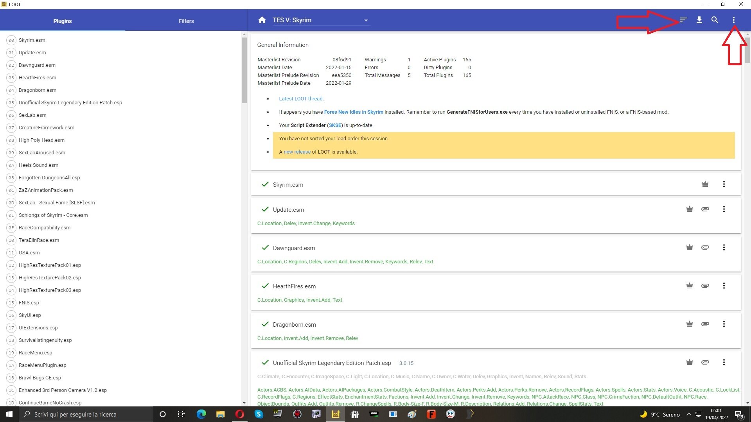
Task: Open the Skyrim.esm card options menu
Action: pyautogui.click(x=724, y=184)
